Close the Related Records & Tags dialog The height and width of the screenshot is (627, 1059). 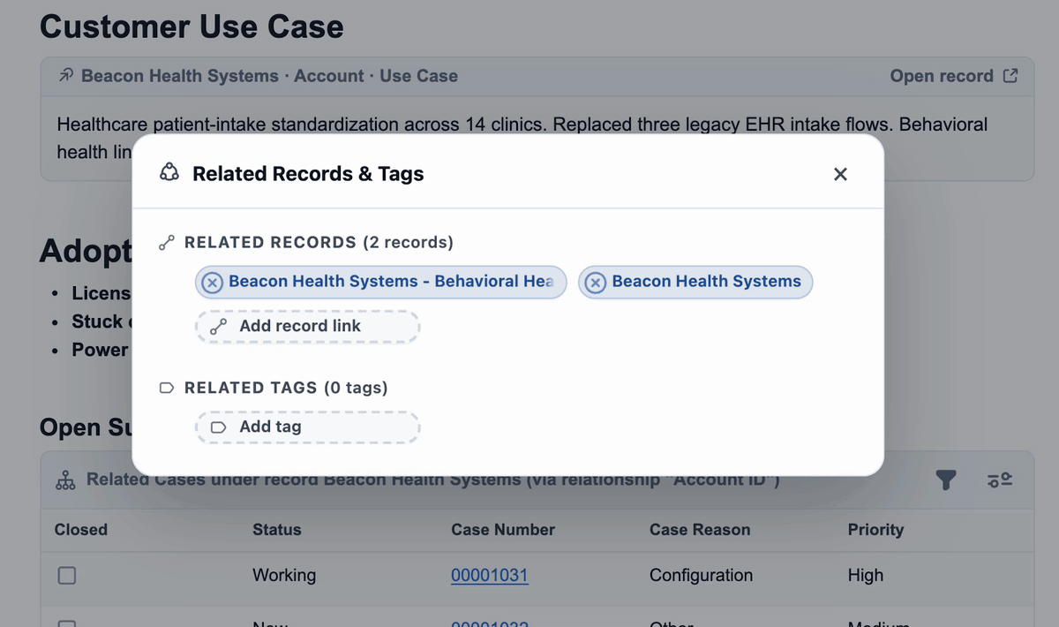840,175
